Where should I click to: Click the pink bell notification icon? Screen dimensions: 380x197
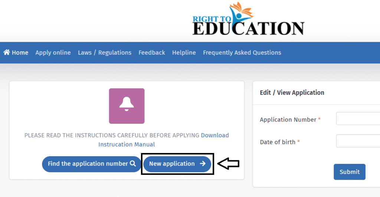[x=127, y=106]
